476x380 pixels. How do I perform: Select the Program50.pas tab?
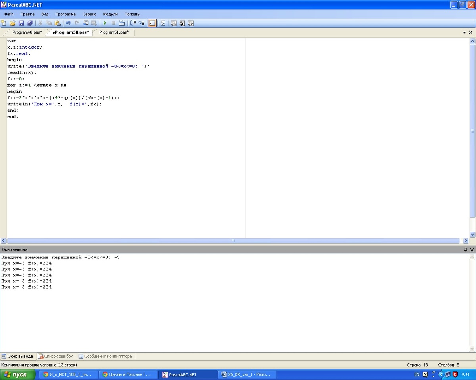coord(71,32)
